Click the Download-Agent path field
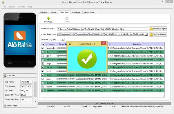This screenshot has width=174, height=114. pyautogui.click(x=102, y=29)
